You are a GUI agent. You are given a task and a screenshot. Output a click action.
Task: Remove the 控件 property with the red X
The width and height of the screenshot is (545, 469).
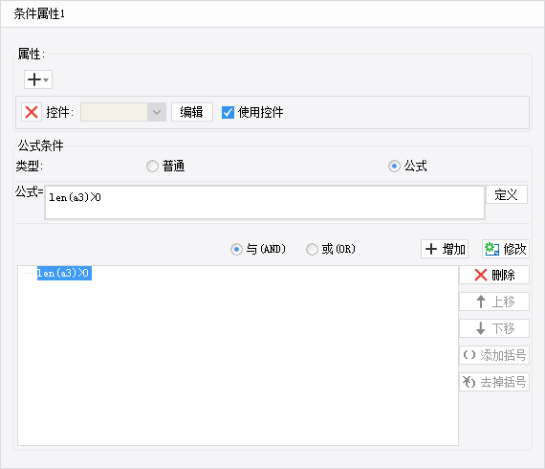(x=32, y=112)
